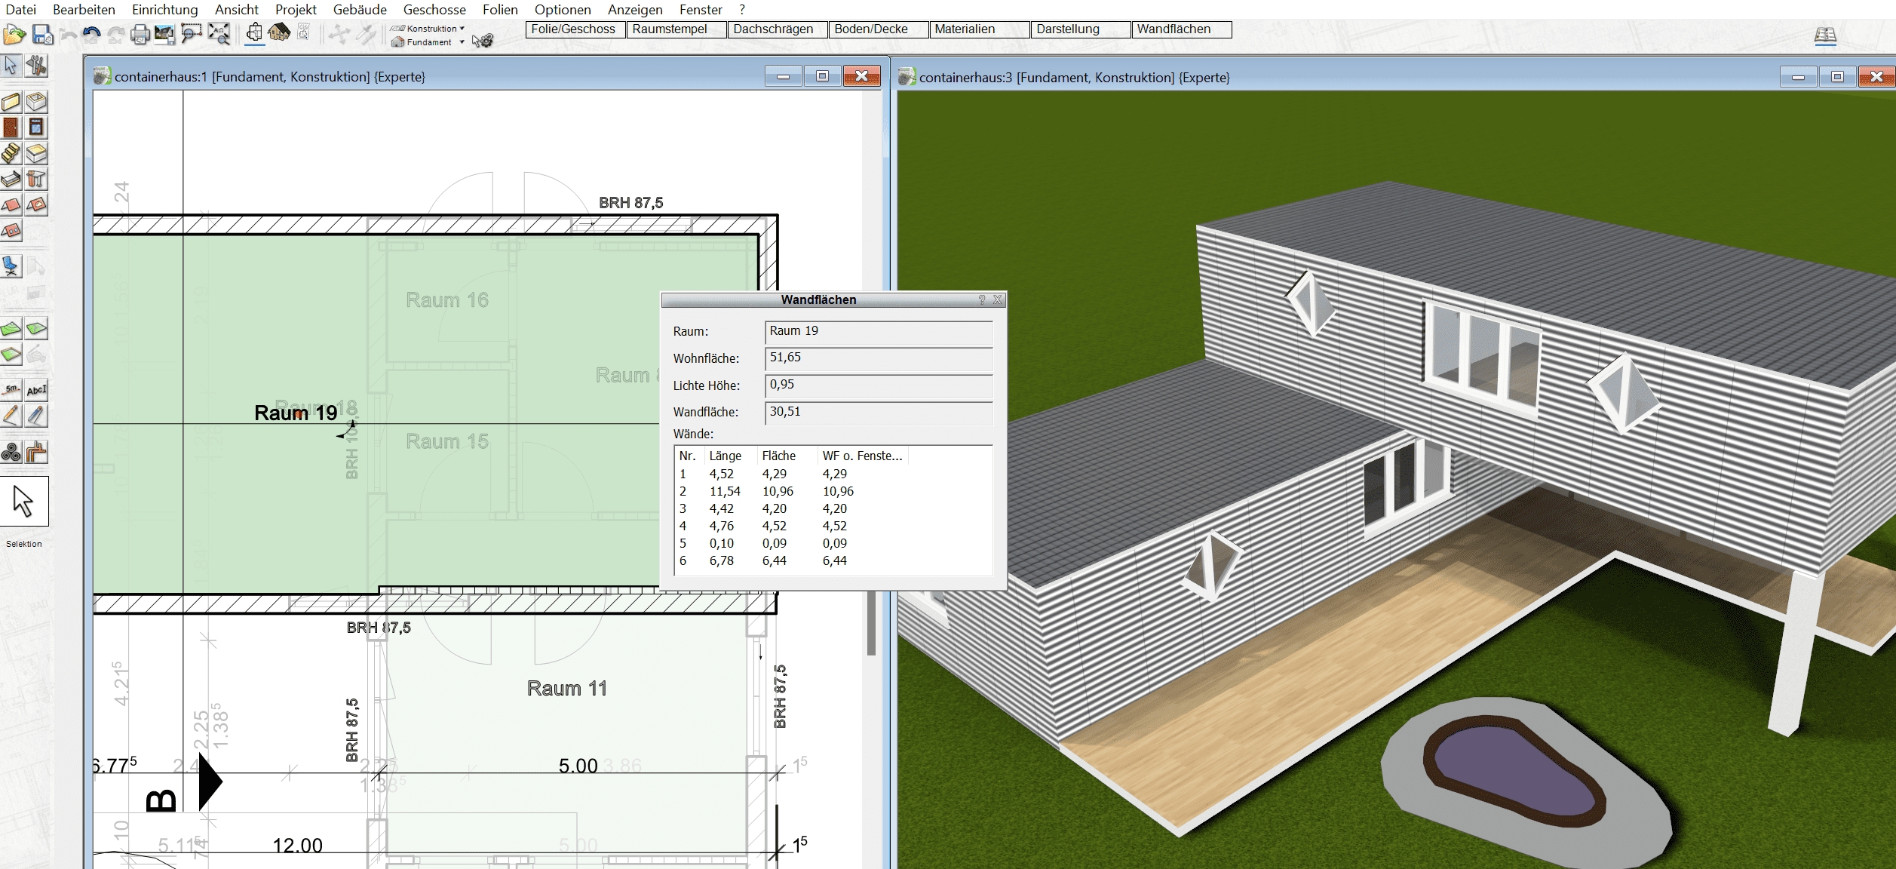Save picture with the house photo icon
Screen dimensions: 1896x869
click(164, 35)
